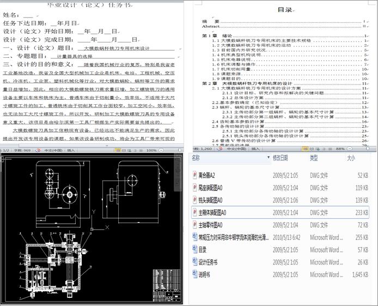This screenshot has width=378, height=306.
Task: Click zoom out minus in left Word window
Action: tap(162, 151)
